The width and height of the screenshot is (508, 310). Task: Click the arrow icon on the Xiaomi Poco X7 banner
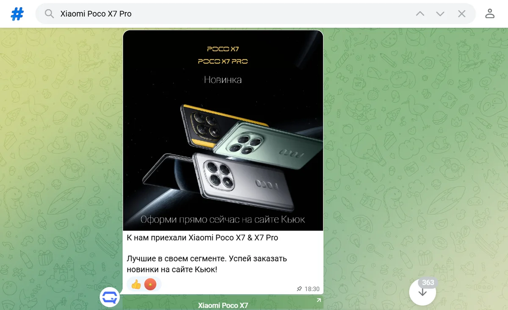coord(318,301)
